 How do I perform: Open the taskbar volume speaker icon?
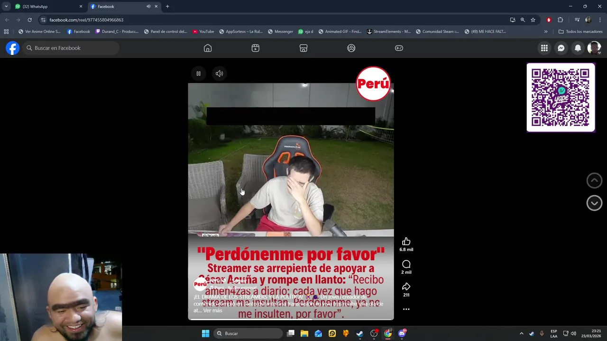(573, 333)
